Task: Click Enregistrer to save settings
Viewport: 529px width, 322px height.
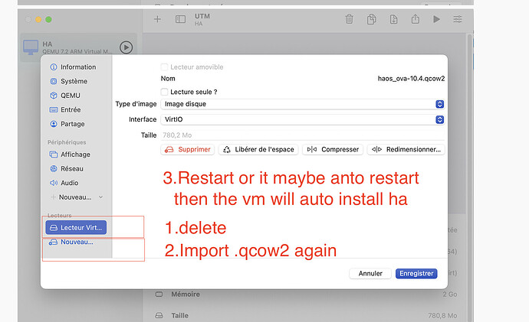Action: tap(416, 274)
